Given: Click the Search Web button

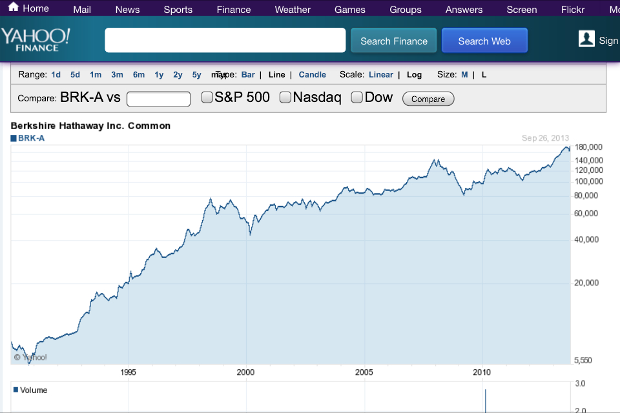Looking at the screenshot, I should click(x=484, y=40).
